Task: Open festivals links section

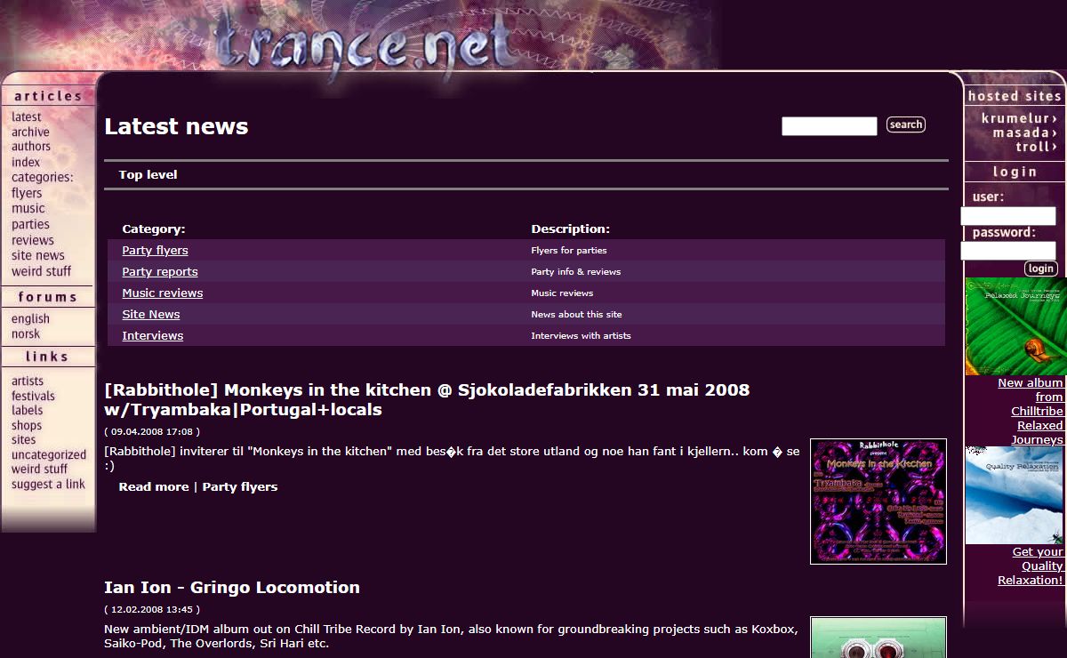Action: click(x=33, y=396)
